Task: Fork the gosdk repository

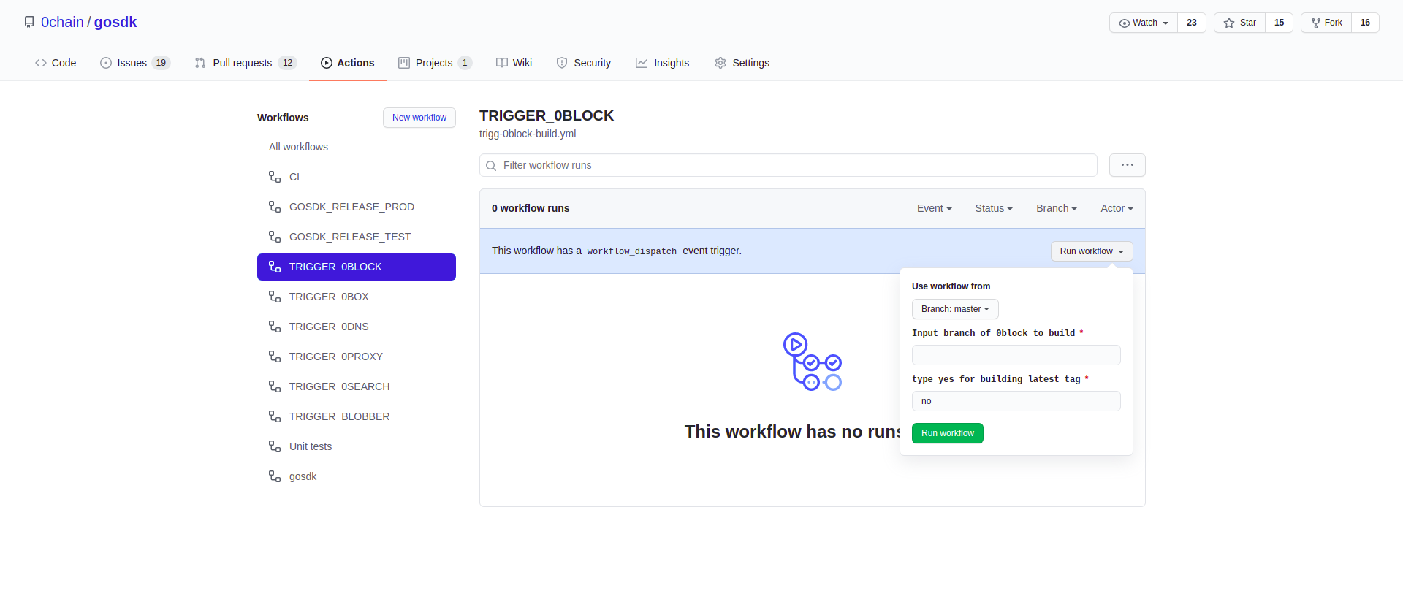Action: click(1326, 23)
